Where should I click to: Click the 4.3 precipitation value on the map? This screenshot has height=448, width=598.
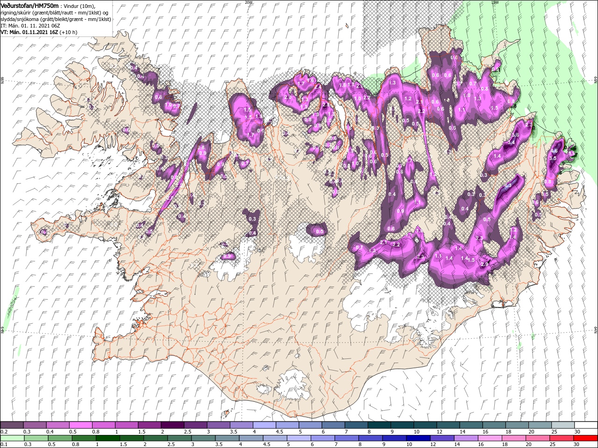pyautogui.click(x=508, y=186)
